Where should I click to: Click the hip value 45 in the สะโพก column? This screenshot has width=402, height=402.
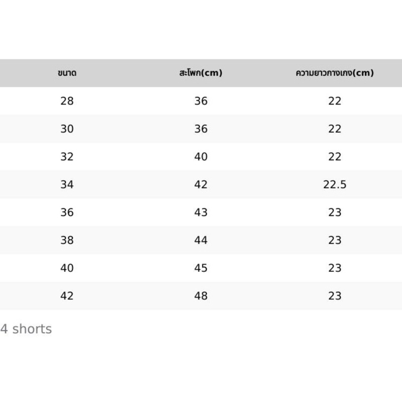pyautogui.click(x=200, y=268)
